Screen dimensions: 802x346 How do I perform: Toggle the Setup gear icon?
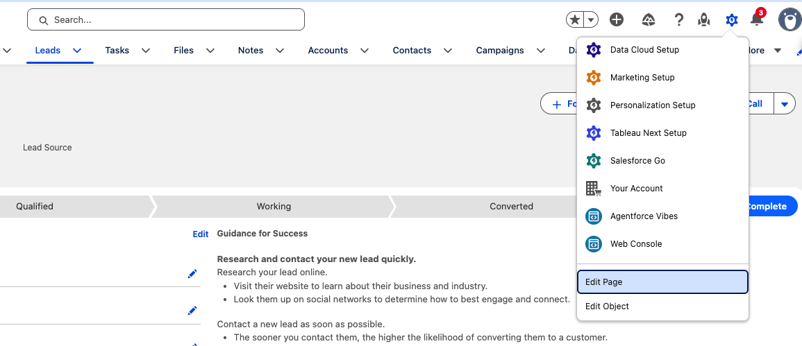732,20
